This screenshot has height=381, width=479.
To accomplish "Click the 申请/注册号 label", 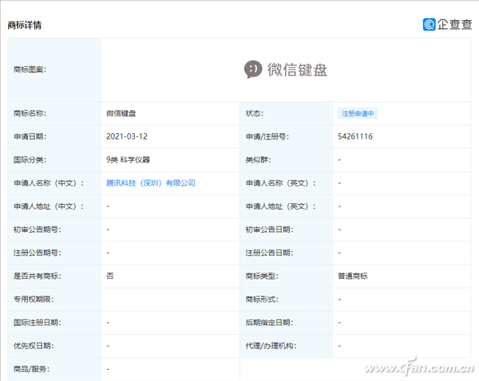I will pos(267,136).
